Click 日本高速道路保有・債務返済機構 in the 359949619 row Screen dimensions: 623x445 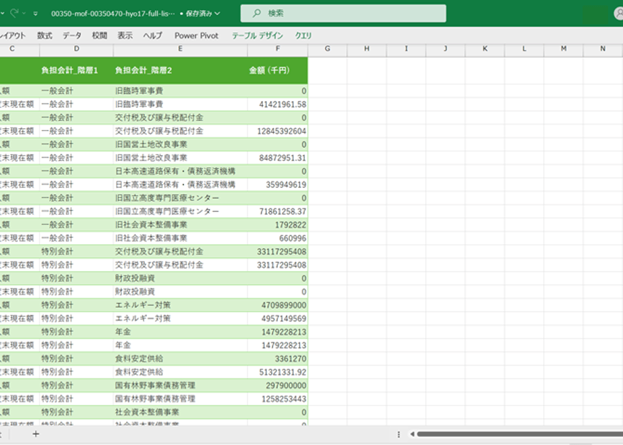pos(175,184)
